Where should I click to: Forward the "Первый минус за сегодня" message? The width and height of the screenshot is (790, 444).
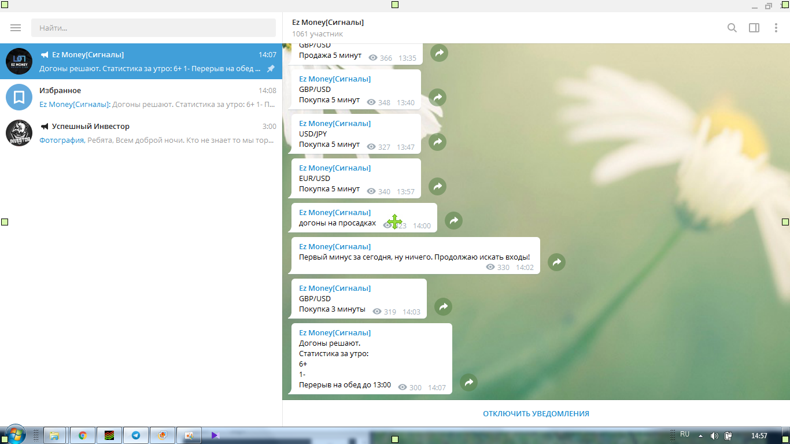[557, 262]
